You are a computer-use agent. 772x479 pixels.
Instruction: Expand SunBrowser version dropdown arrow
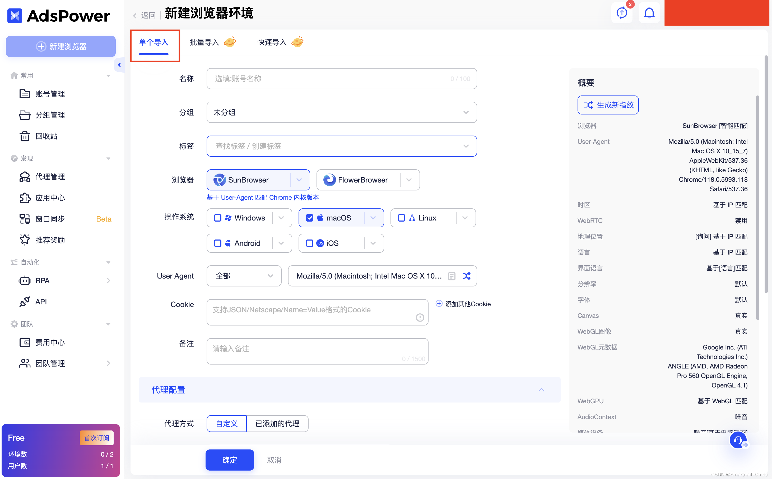(x=299, y=180)
